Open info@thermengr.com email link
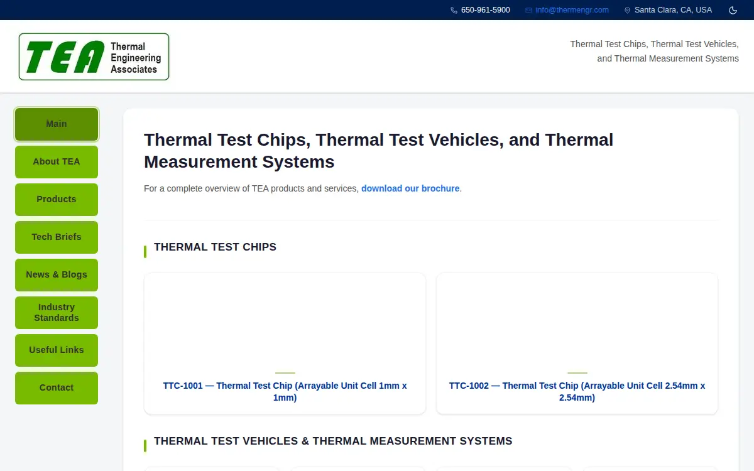The image size is (754, 471). point(572,10)
